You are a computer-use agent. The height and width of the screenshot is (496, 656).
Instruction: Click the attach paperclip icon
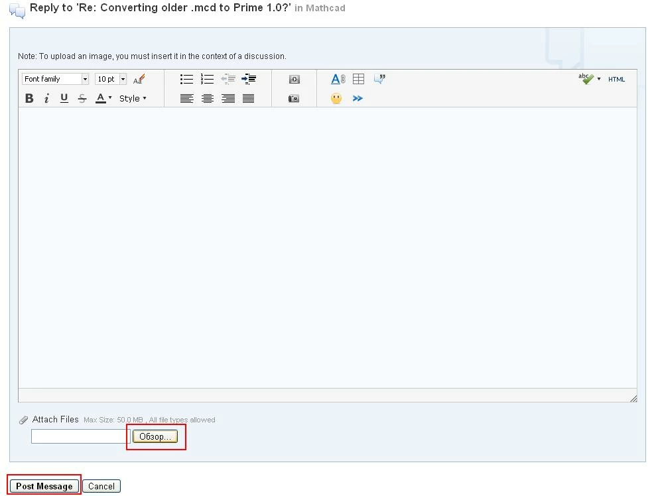23,420
